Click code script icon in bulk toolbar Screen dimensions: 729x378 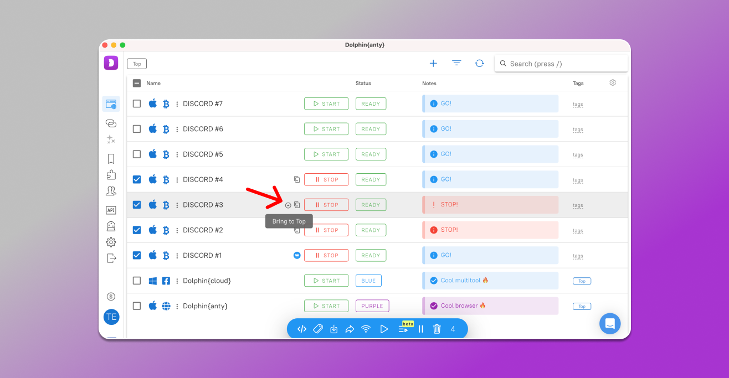point(302,329)
